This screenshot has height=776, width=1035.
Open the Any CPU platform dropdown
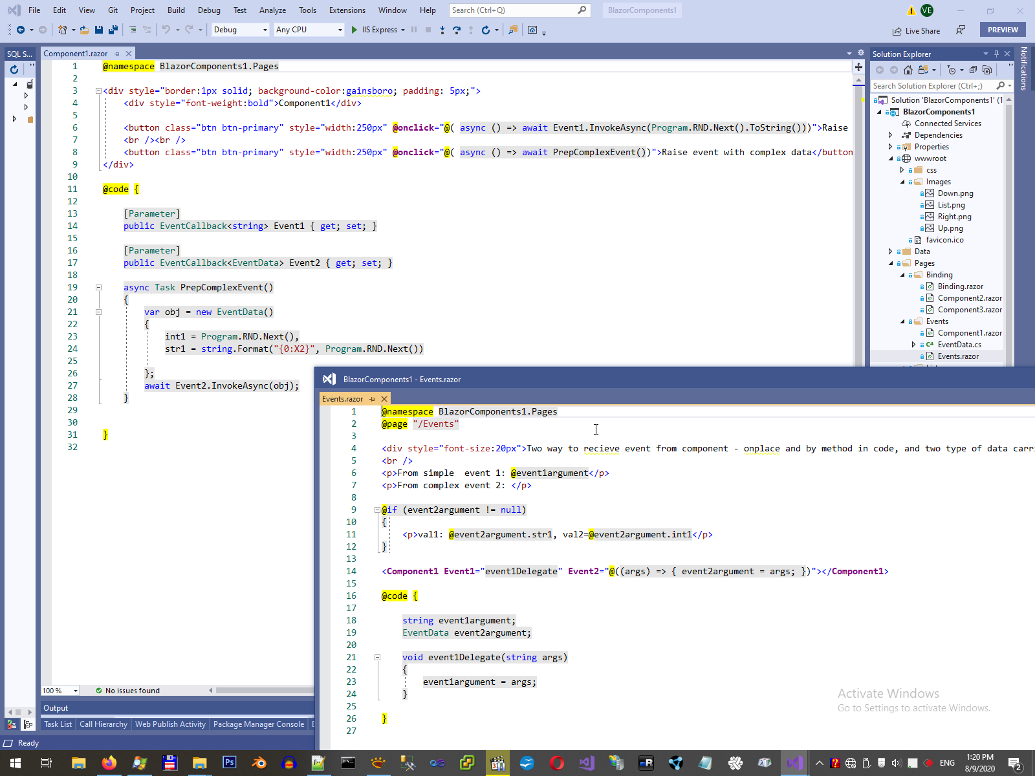point(309,30)
